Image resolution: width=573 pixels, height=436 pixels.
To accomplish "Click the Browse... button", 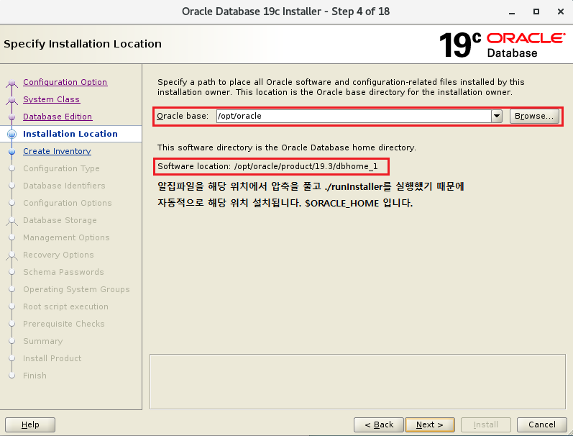I will 534,116.
